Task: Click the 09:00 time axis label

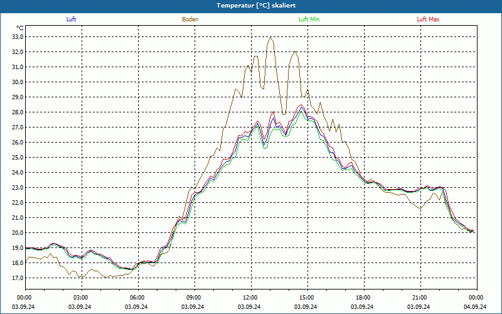Action: (195, 298)
